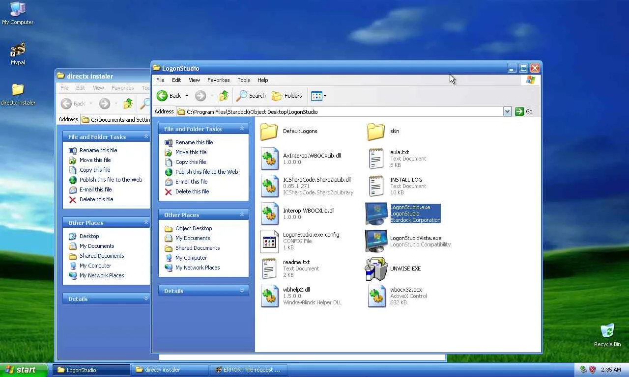Select wbocx32.ocx ActiveX control icon
Image resolution: width=629 pixels, height=377 pixels.
[376, 296]
